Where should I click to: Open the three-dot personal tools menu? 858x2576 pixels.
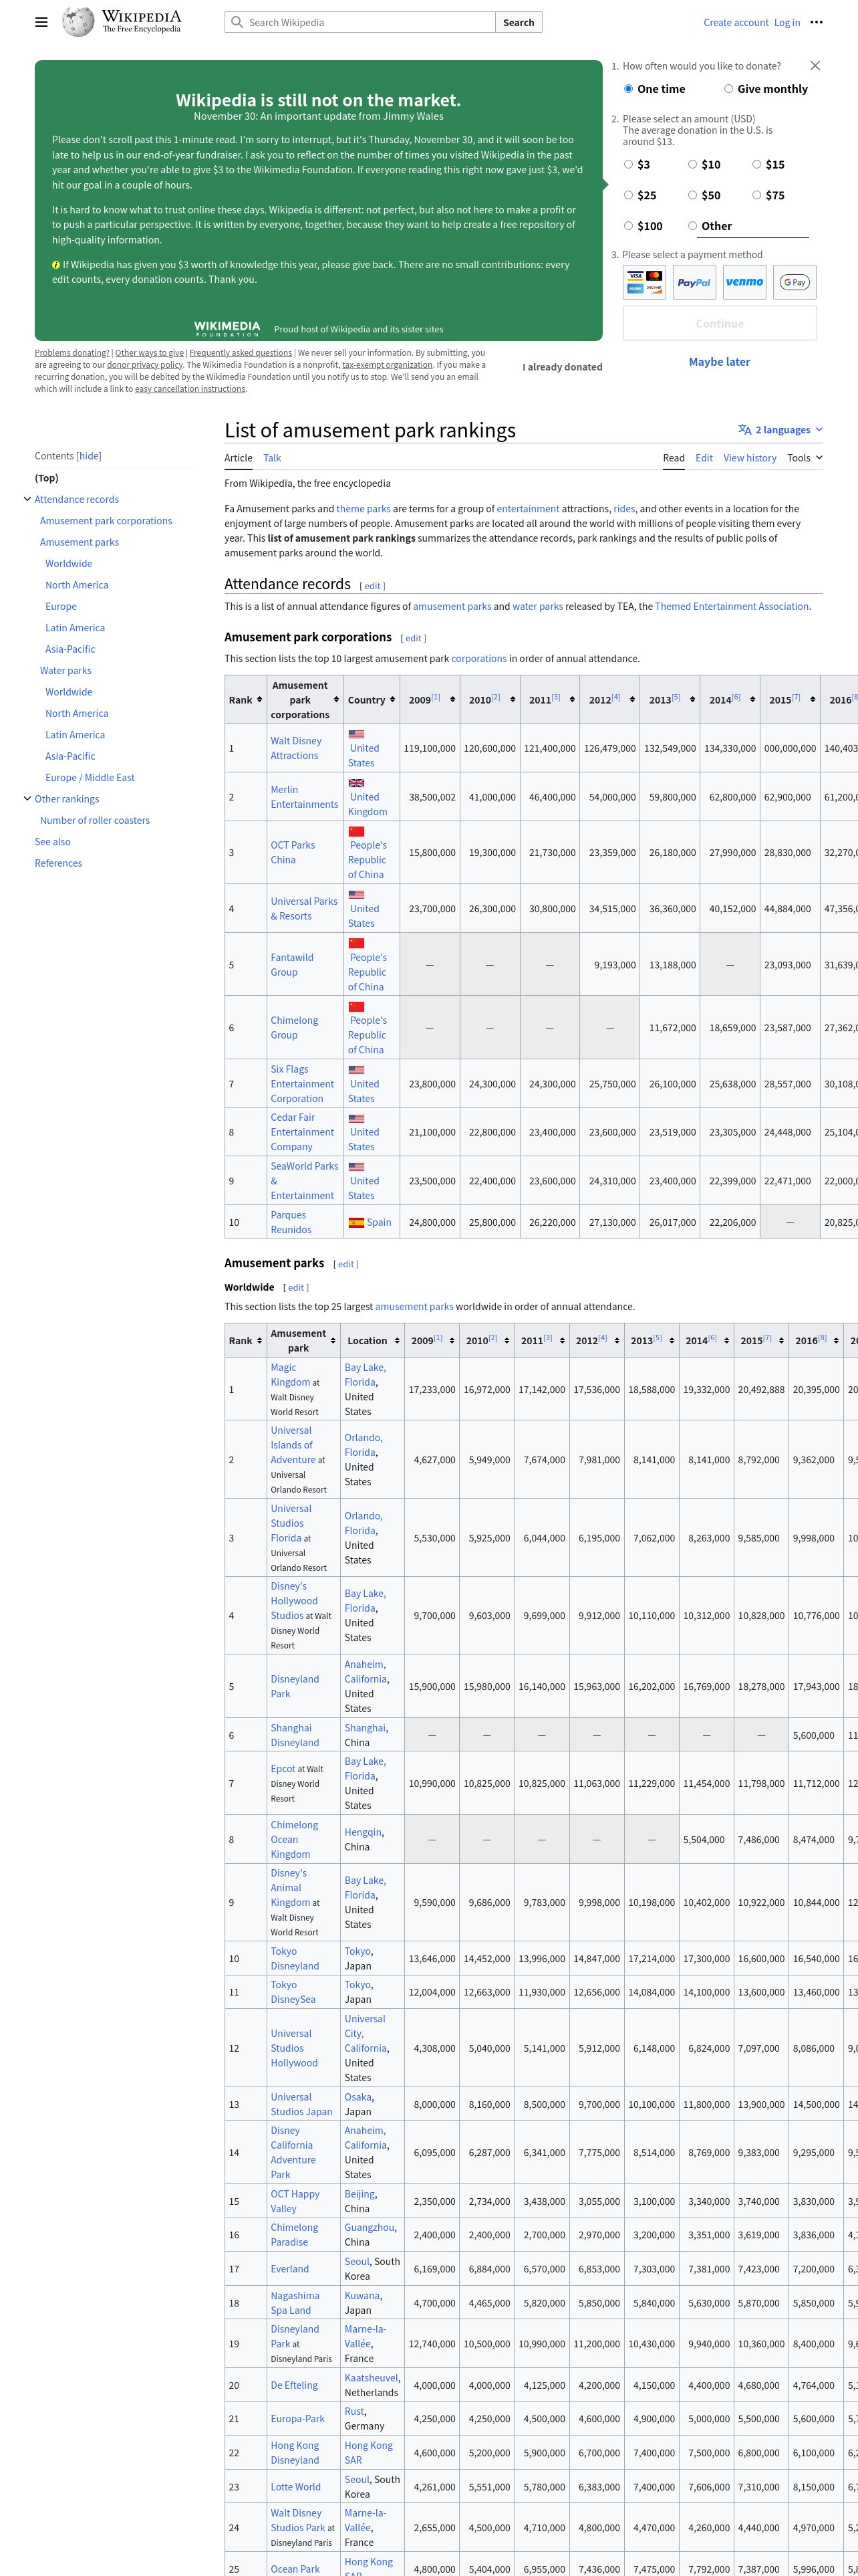[x=817, y=22]
